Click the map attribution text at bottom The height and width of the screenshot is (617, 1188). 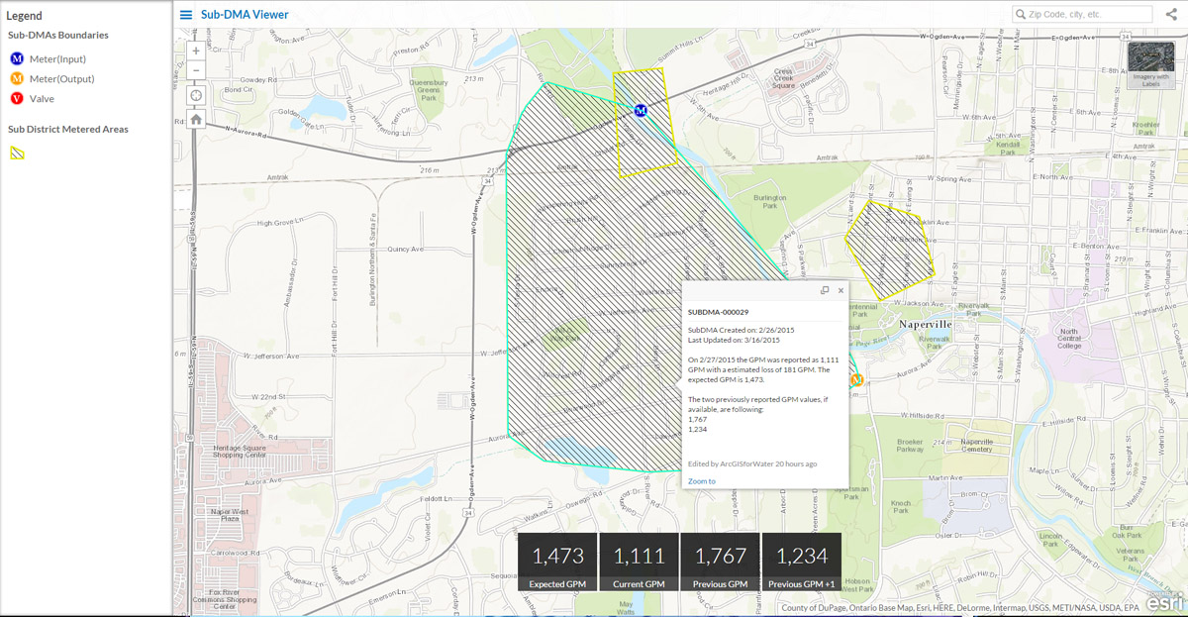coord(960,608)
